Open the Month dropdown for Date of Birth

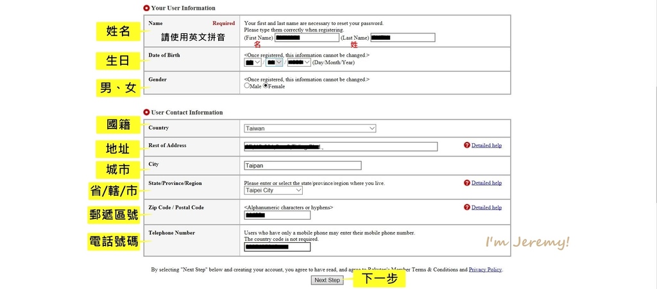274,63
